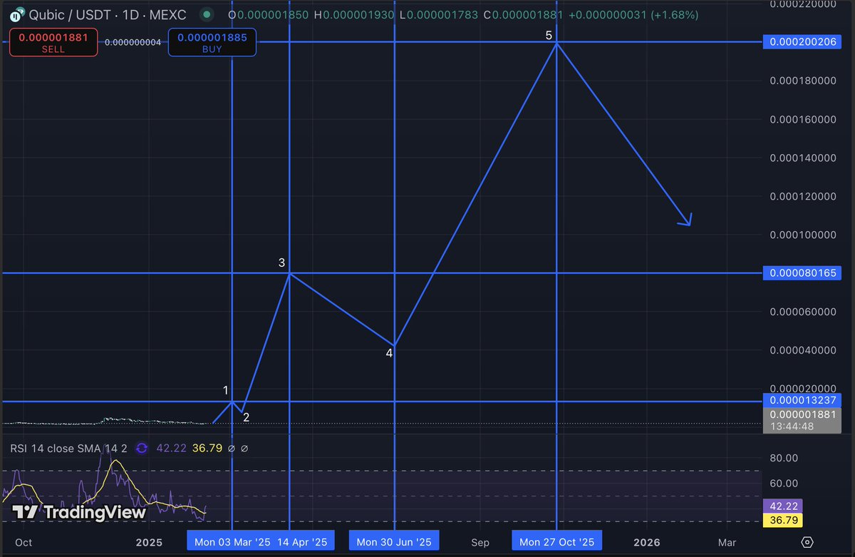Screen dimensions: 855x557
Task: Click the RSI indicator refresh icon
Action: pyautogui.click(x=141, y=448)
